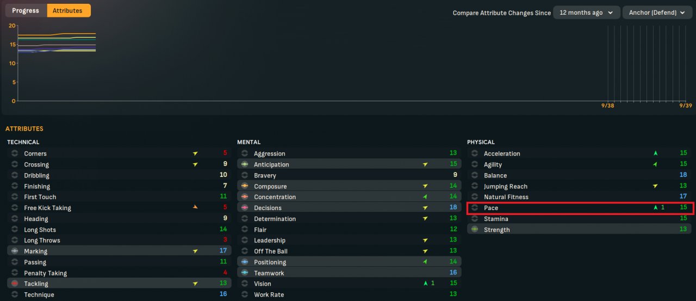Click the Decisions graph toggle icon
Image resolution: width=696 pixels, height=301 pixels.
click(244, 208)
